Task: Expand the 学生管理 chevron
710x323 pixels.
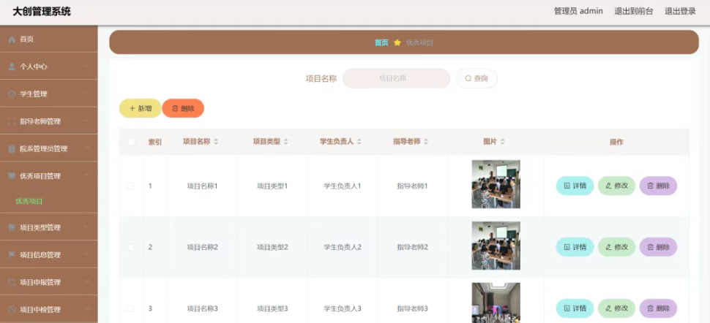Action: pyautogui.click(x=86, y=94)
